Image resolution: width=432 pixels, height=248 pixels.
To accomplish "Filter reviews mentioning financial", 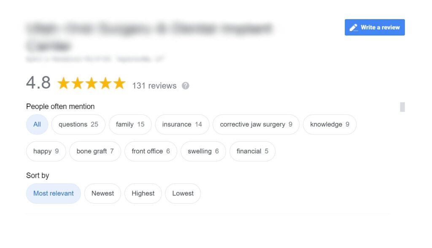I will (x=252, y=151).
